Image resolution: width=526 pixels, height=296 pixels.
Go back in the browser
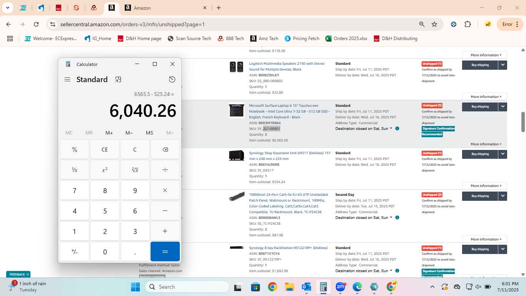click(x=8, y=24)
